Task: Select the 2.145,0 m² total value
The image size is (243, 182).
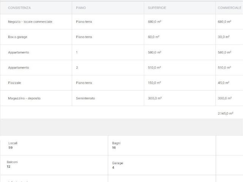Action: 226,113
